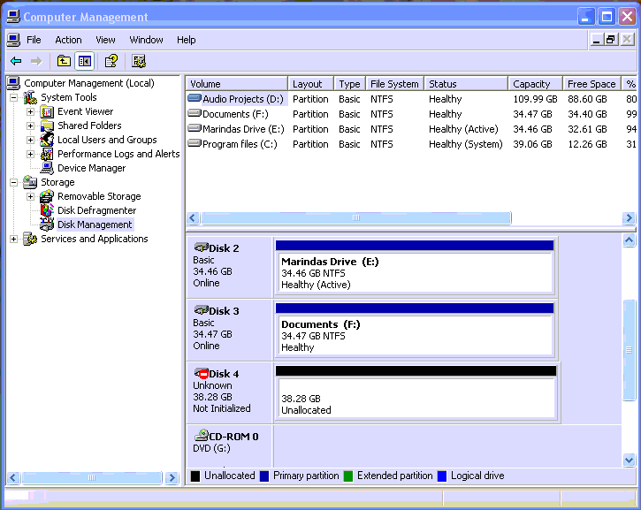Screen dimensions: 641x510
Task: Collapse the Storage node
Action: tap(14, 182)
